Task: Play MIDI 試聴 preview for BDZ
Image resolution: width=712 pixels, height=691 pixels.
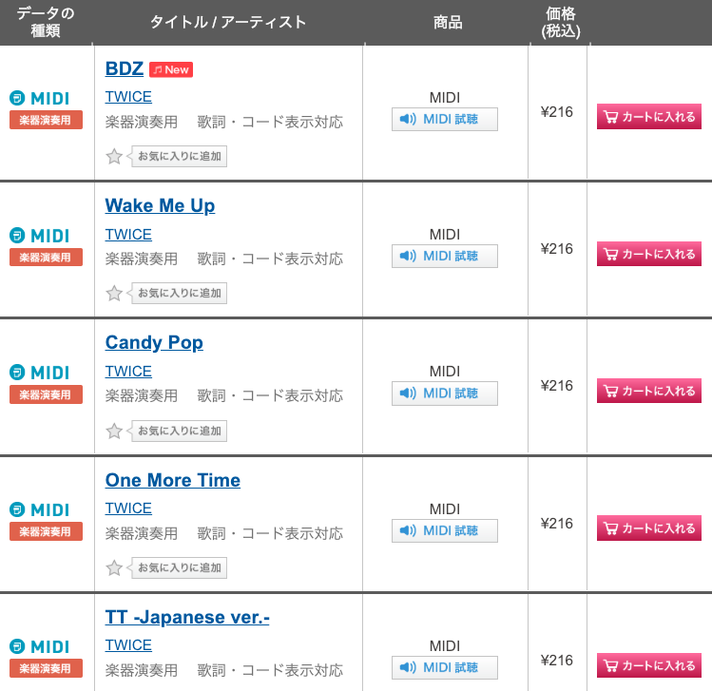Action: coord(445,120)
